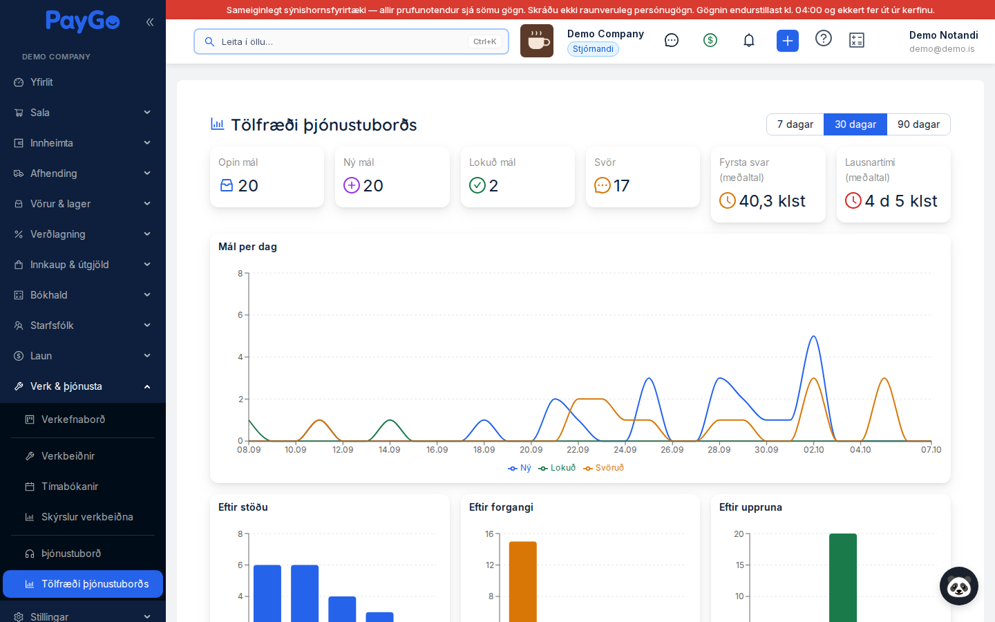Image resolution: width=995 pixels, height=622 pixels.
Task: Collapse the sidebar with the double-chevron icon
Action: coord(150,22)
